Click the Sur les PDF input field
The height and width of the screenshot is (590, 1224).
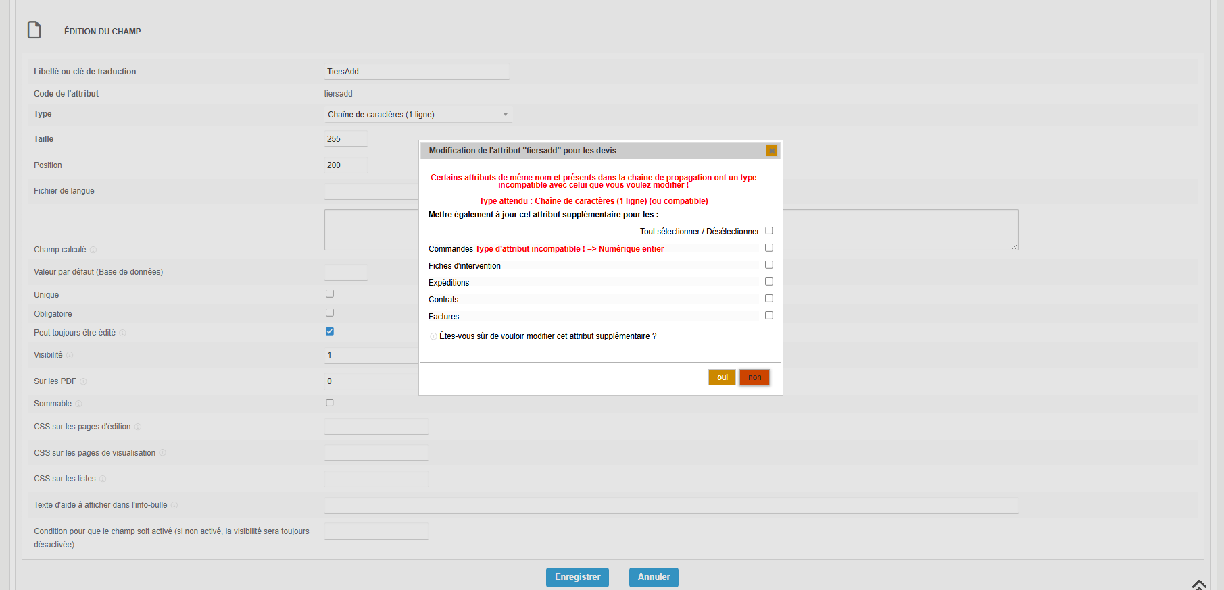[x=372, y=381]
